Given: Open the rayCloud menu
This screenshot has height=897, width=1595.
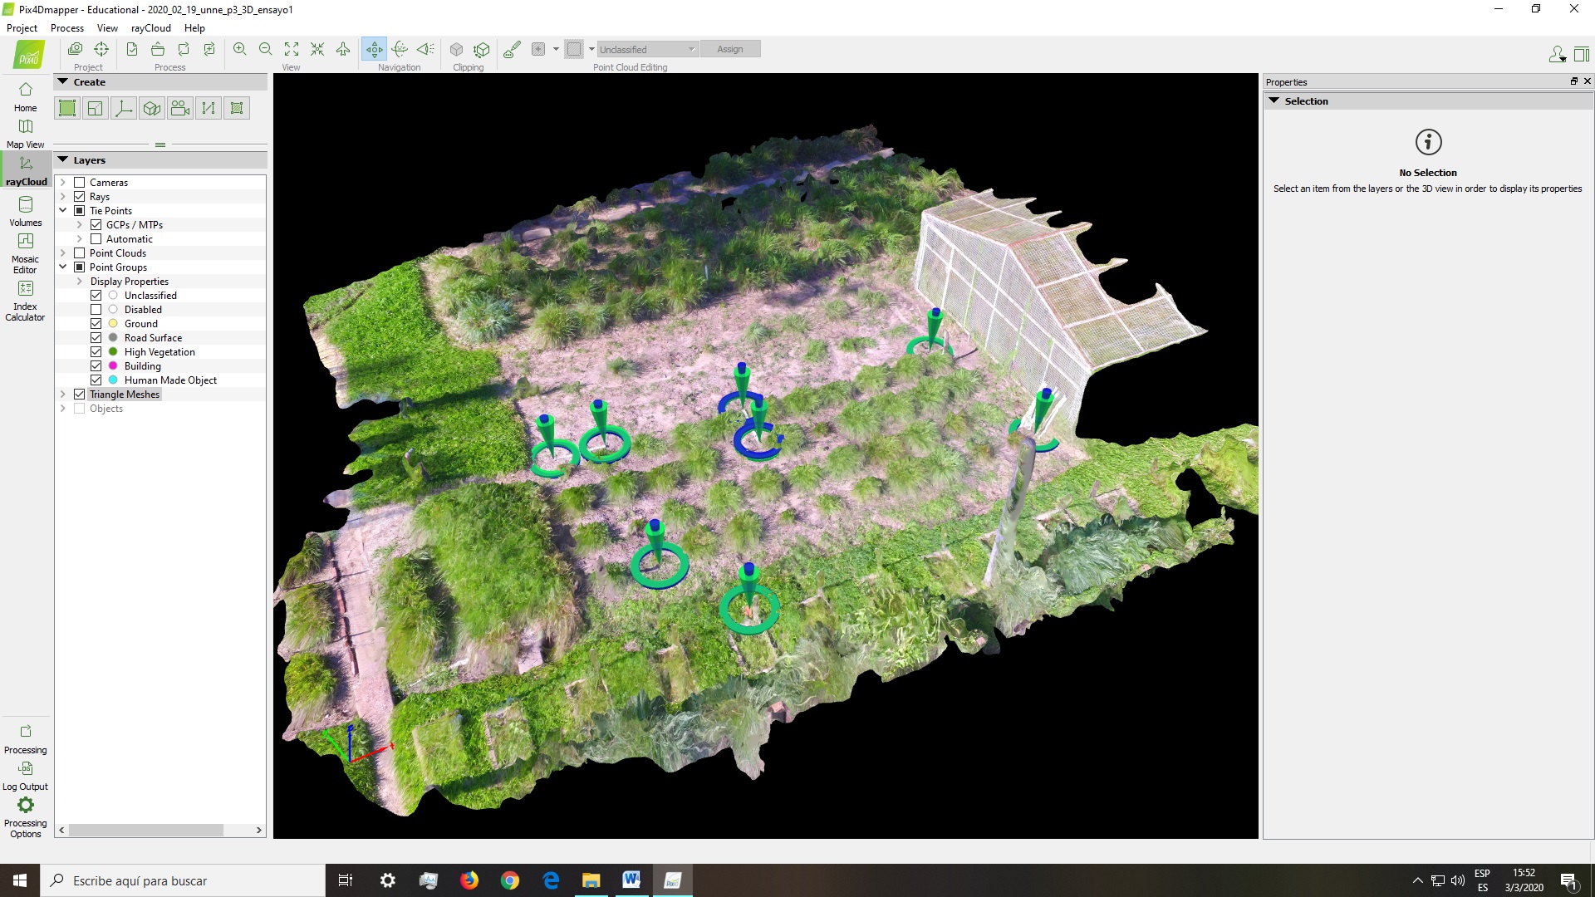Looking at the screenshot, I should click(150, 27).
